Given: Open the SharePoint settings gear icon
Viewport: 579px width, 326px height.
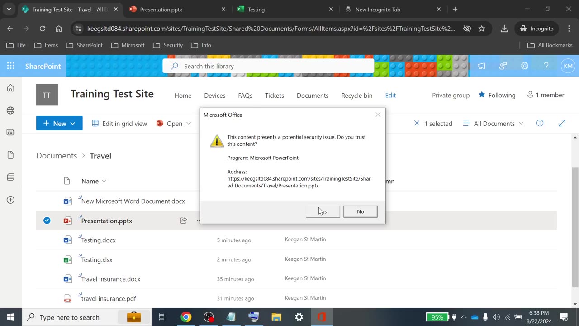Looking at the screenshot, I should (x=524, y=66).
